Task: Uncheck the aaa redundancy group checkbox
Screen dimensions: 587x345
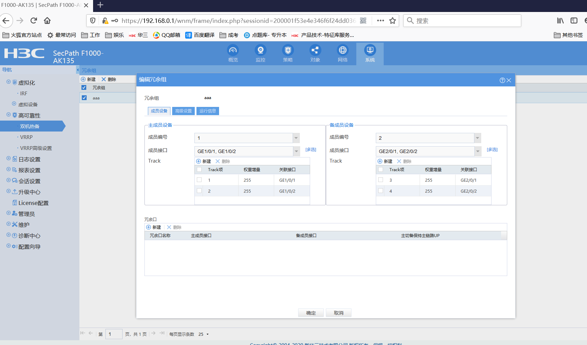Action: 84,98
